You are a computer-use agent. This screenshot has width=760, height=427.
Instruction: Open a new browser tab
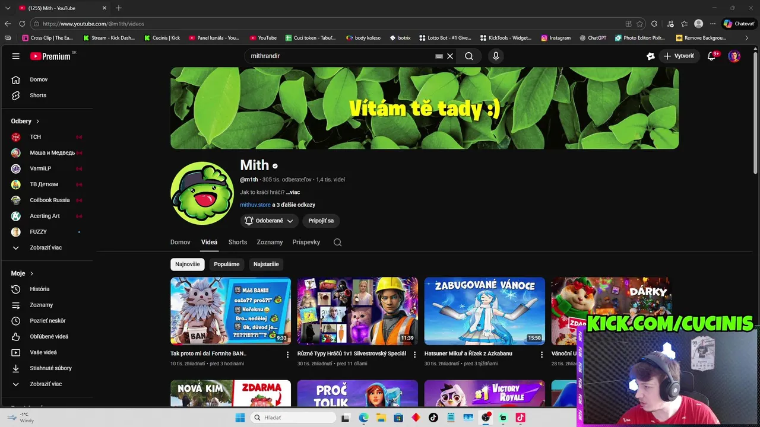[119, 8]
